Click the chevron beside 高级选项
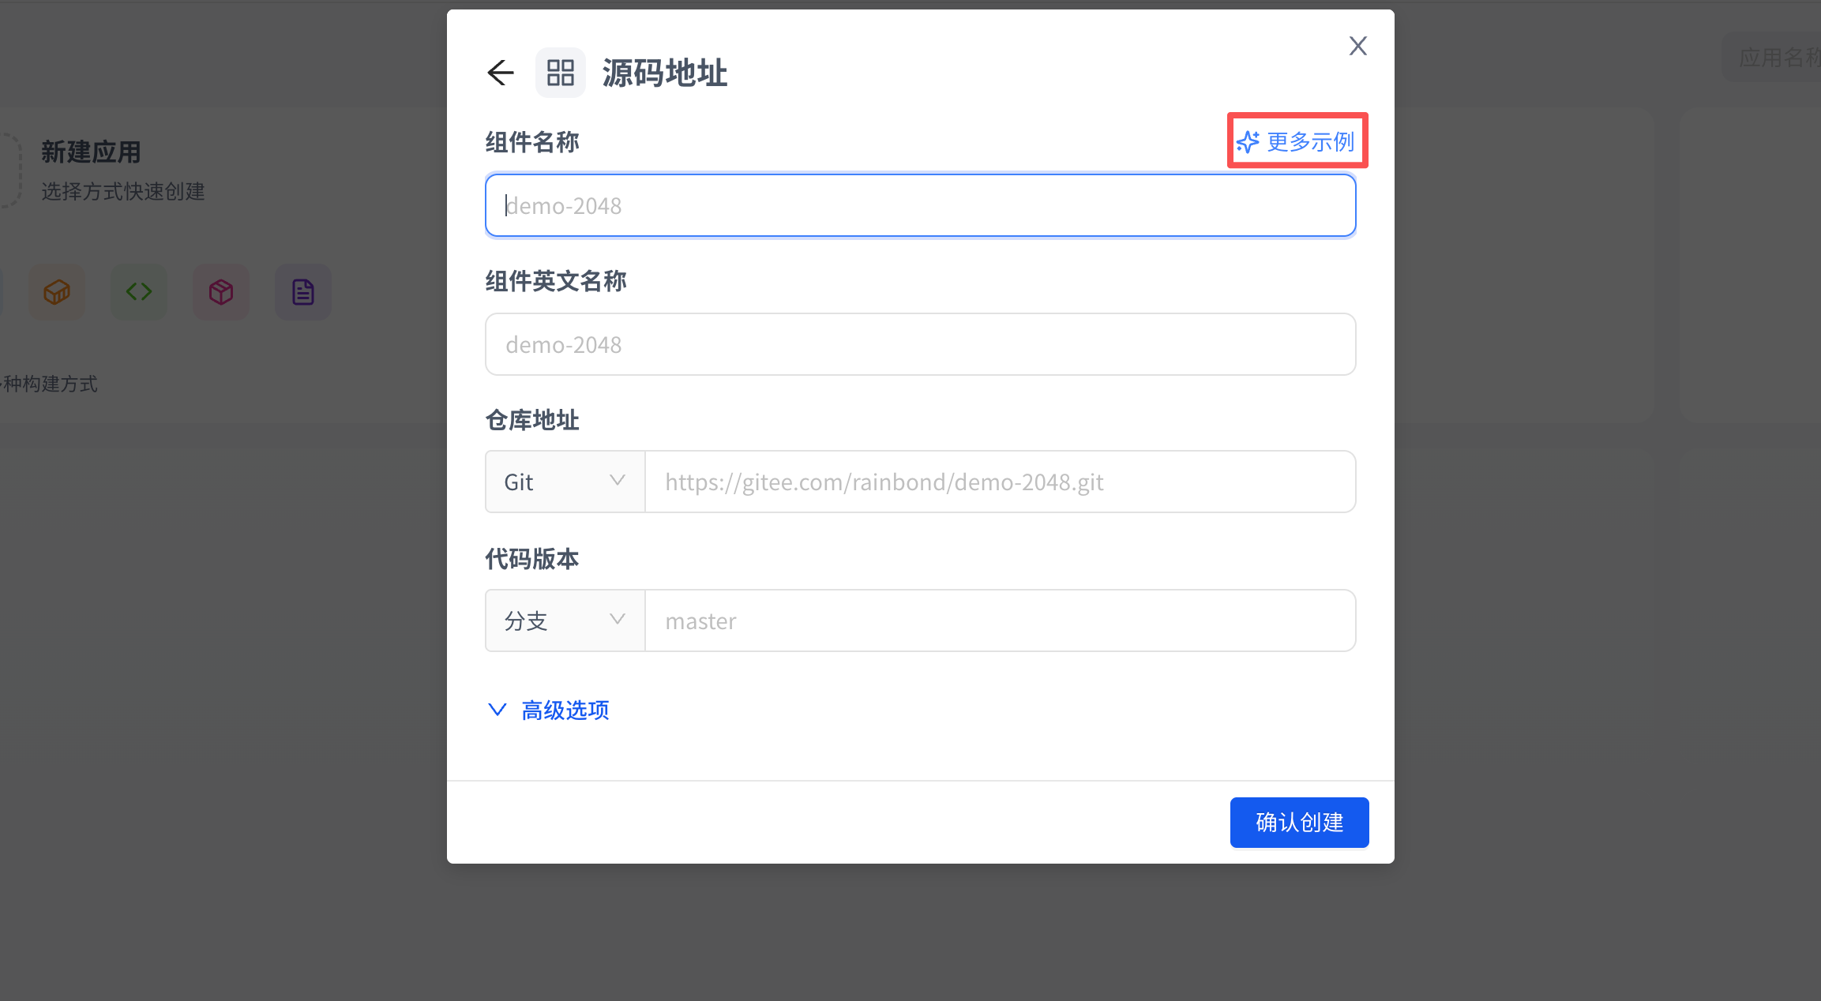This screenshot has height=1001, width=1821. (x=497, y=710)
